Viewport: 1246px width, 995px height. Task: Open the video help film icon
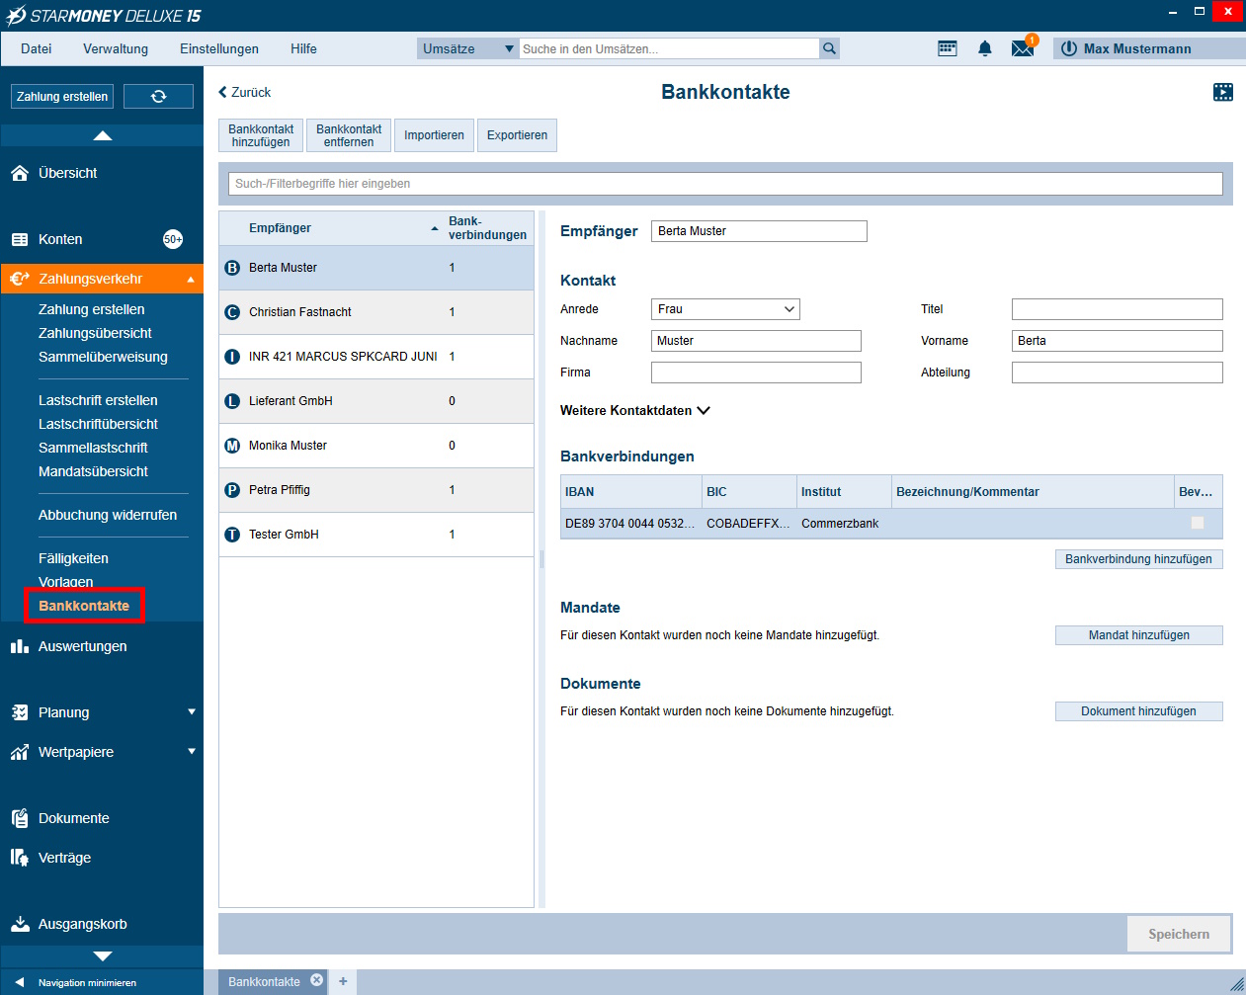tap(1223, 92)
